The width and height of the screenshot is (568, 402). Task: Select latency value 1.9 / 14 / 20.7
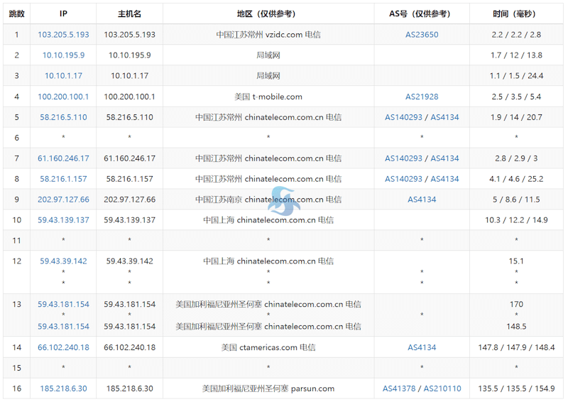pyautogui.click(x=516, y=117)
